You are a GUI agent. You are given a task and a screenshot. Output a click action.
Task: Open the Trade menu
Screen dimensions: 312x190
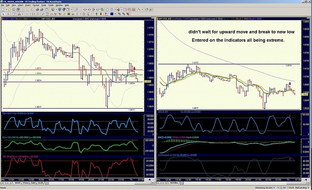click(x=51, y=5)
